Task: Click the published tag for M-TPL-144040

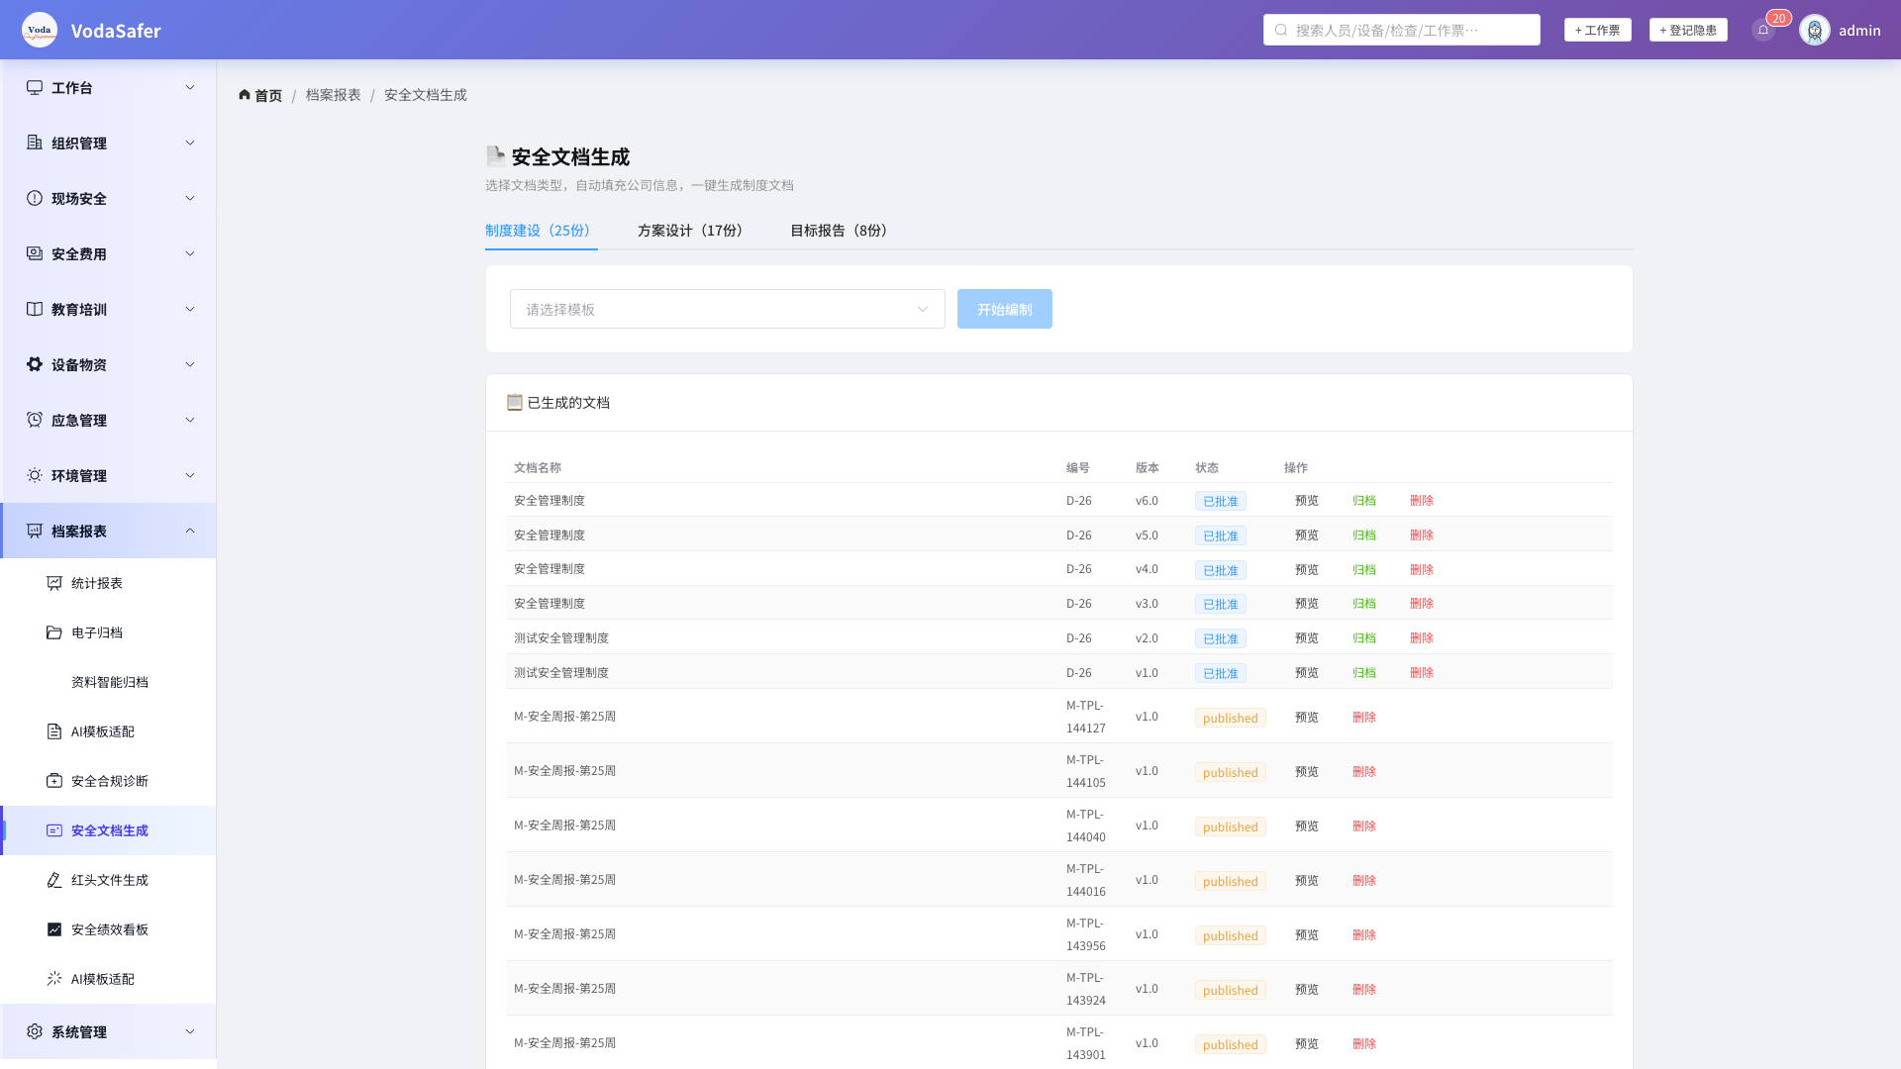Action: pyautogui.click(x=1230, y=826)
